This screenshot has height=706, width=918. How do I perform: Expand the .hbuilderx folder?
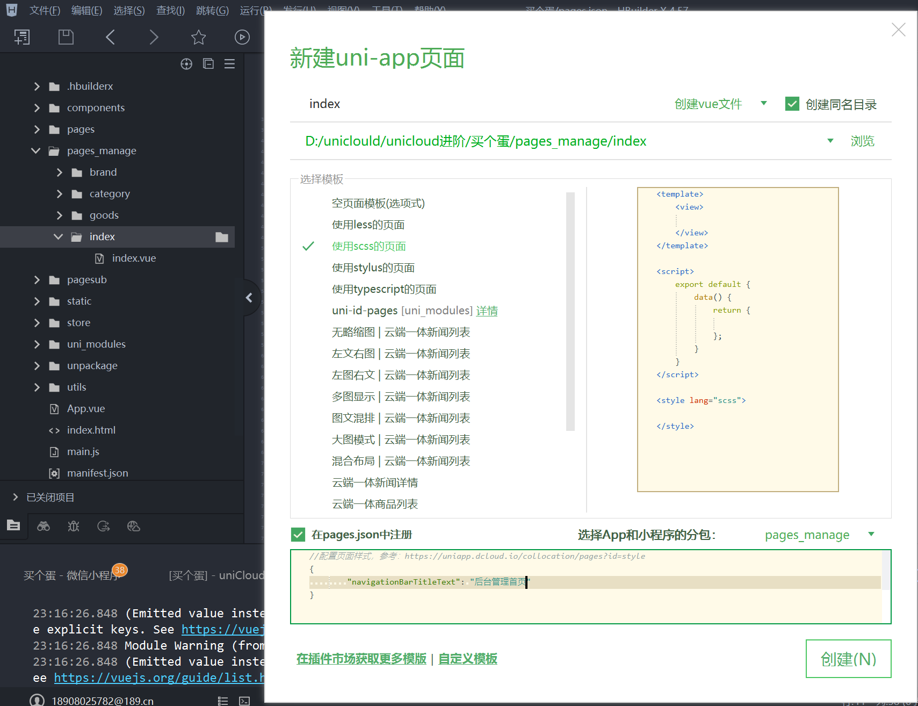tap(37, 86)
